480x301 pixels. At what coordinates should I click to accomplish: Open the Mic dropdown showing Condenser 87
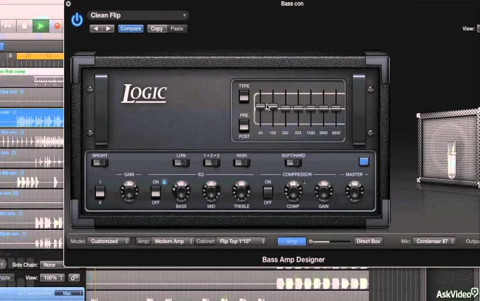pos(434,242)
